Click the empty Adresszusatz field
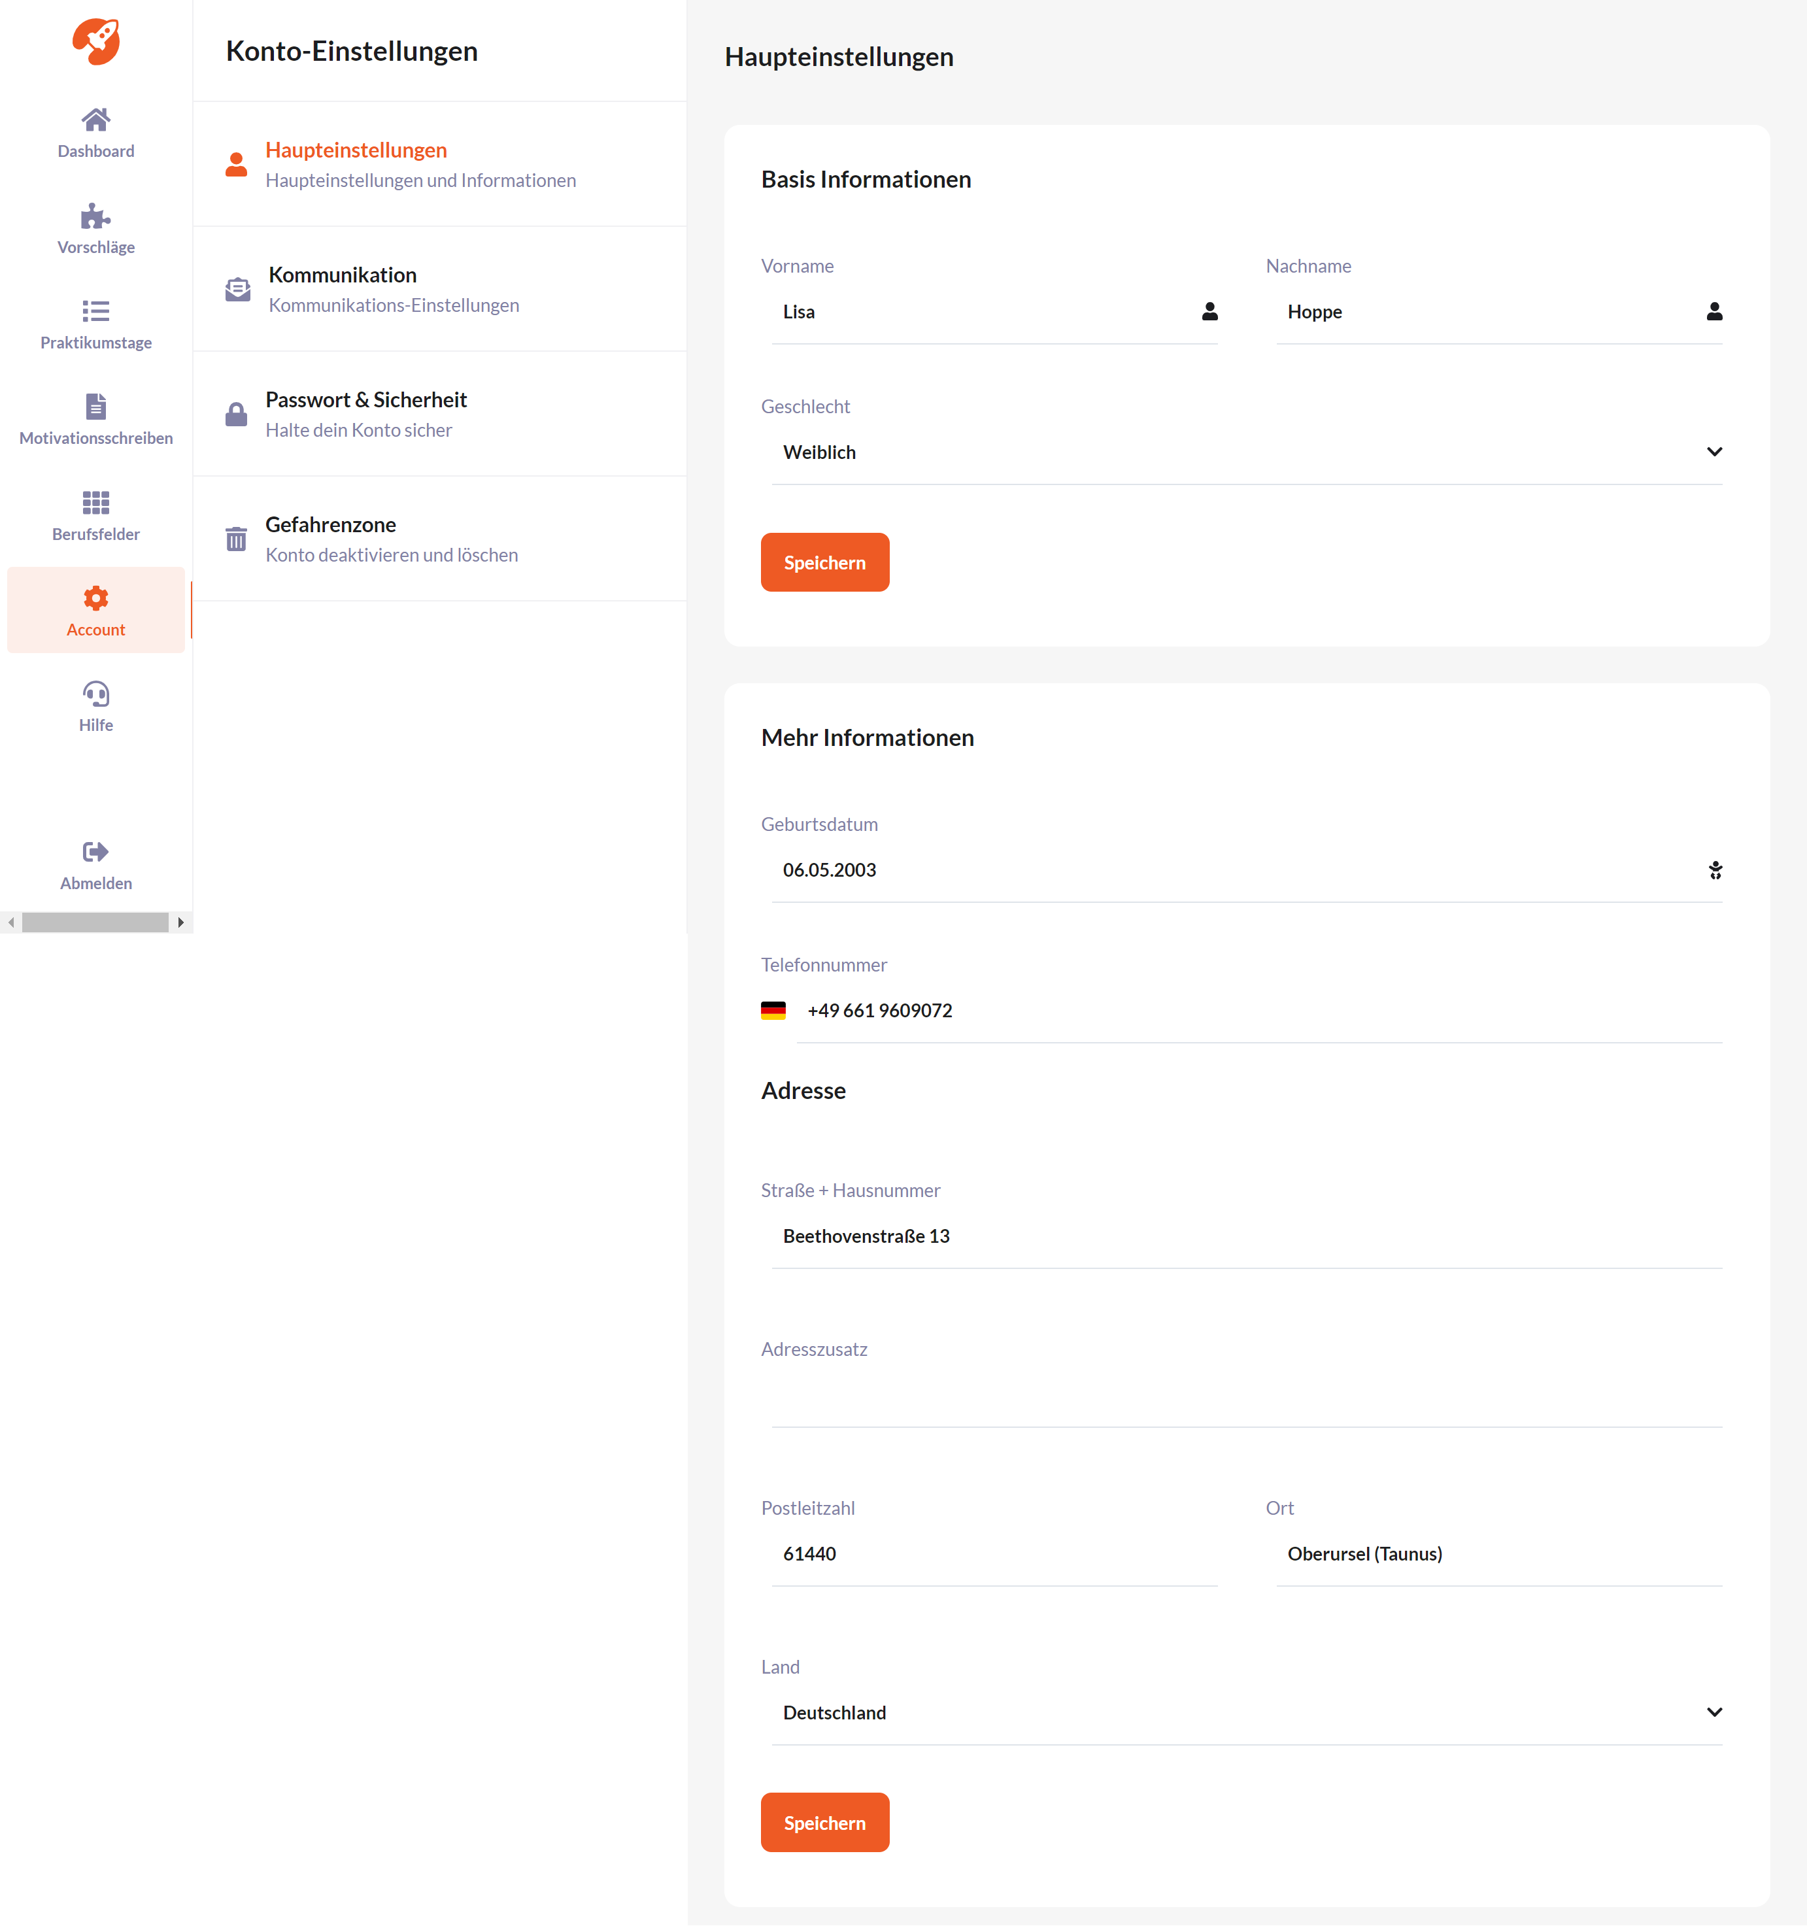1807x1926 pixels. click(1247, 1396)
